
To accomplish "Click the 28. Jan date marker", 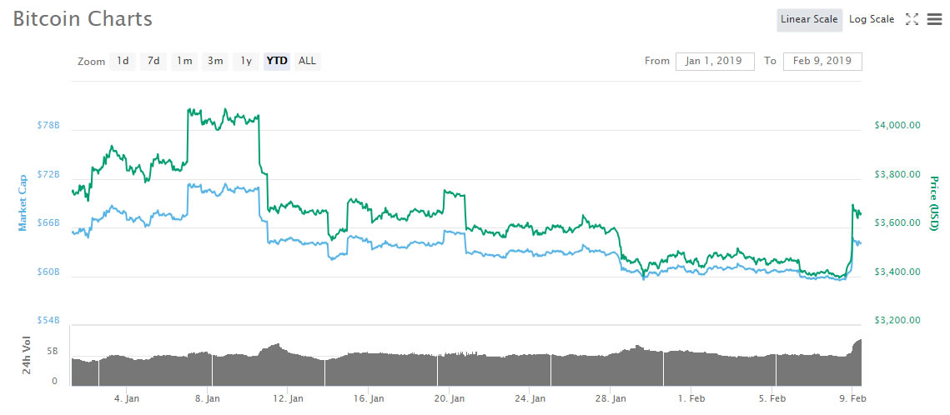I will pyautogui.click(x=611, y=398).
